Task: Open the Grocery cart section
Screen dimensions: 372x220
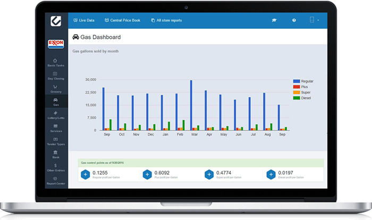Action: coord(55,89)
